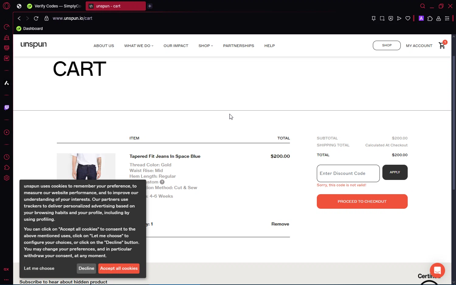Proceed to checkout

tap(362, 201)
